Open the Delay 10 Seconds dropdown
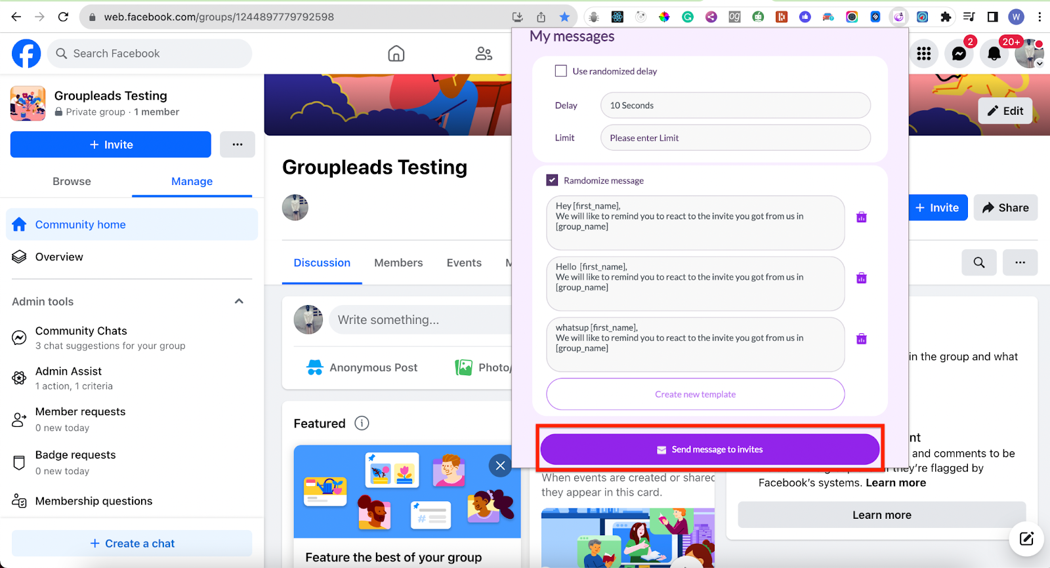The width and height of the screenshot is (1050, 568). pos(735,105)
